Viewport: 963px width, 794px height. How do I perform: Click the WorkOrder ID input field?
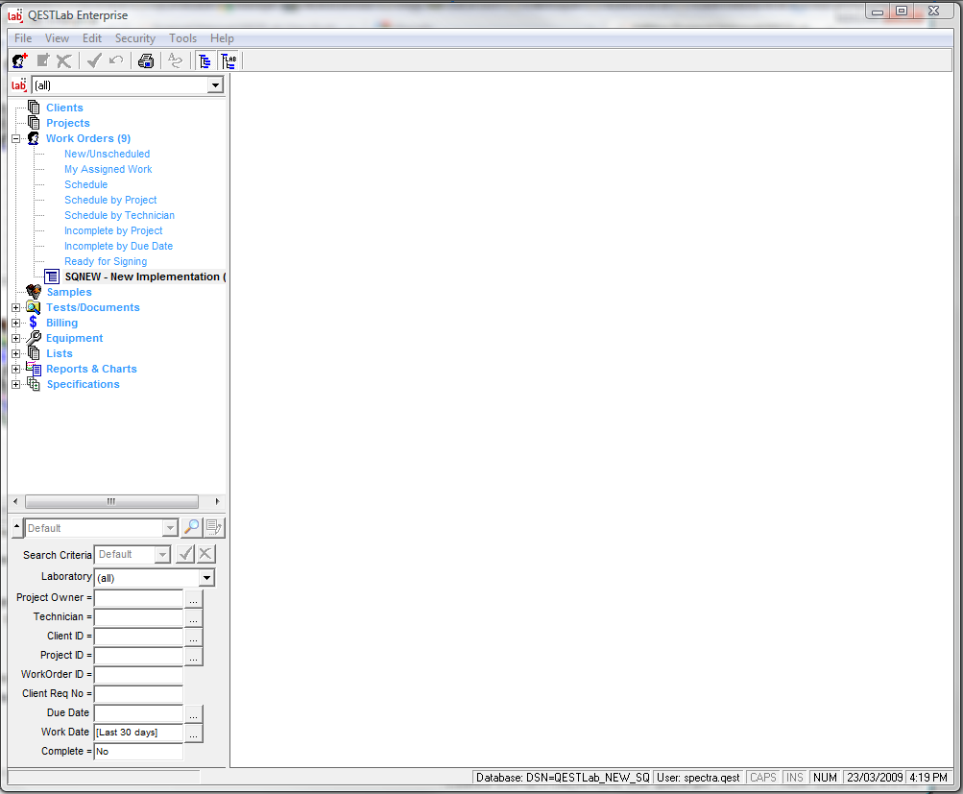pos(138,675)
